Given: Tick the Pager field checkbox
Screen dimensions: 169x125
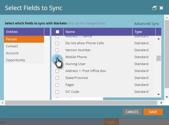Looking at the screenshot, I should point(57,85).
